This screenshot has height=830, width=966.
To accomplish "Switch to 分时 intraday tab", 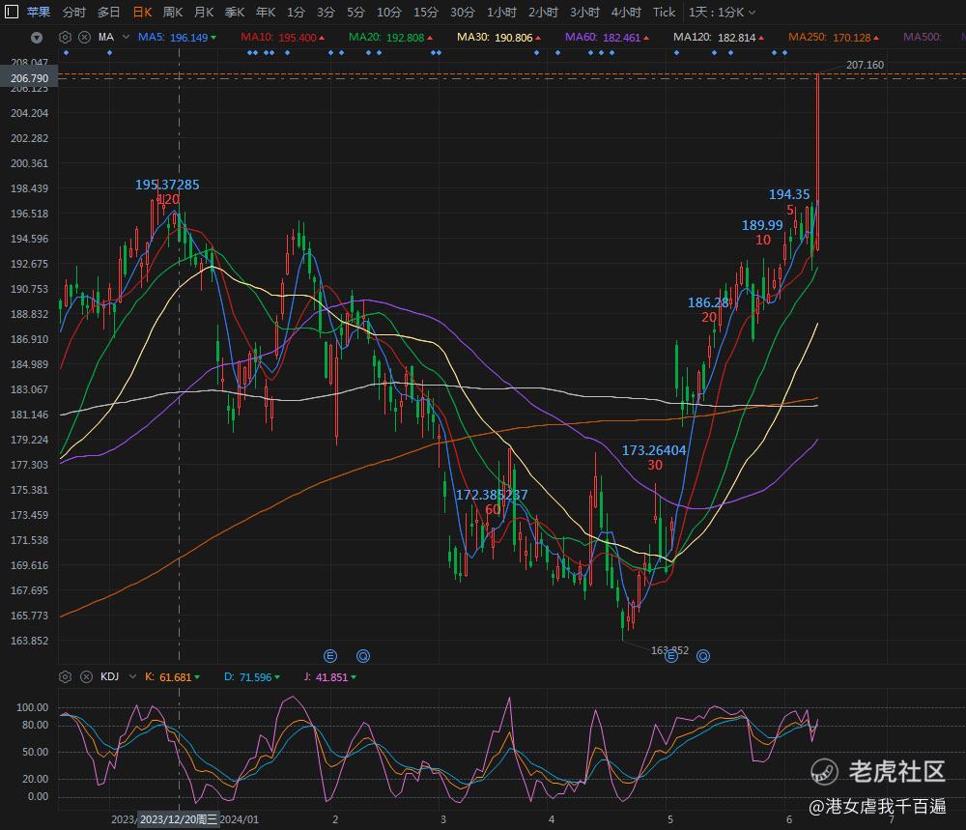I will [74, 13].
